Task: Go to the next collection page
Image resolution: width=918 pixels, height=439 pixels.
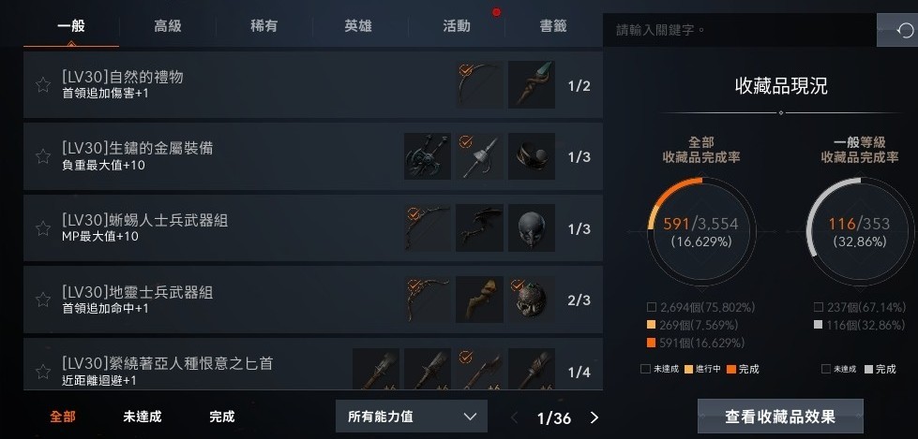Action: tap(594, 417)
